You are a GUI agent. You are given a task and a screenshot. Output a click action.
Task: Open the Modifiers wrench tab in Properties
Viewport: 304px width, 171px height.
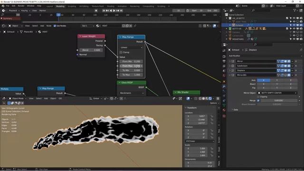tap(224, 86)
